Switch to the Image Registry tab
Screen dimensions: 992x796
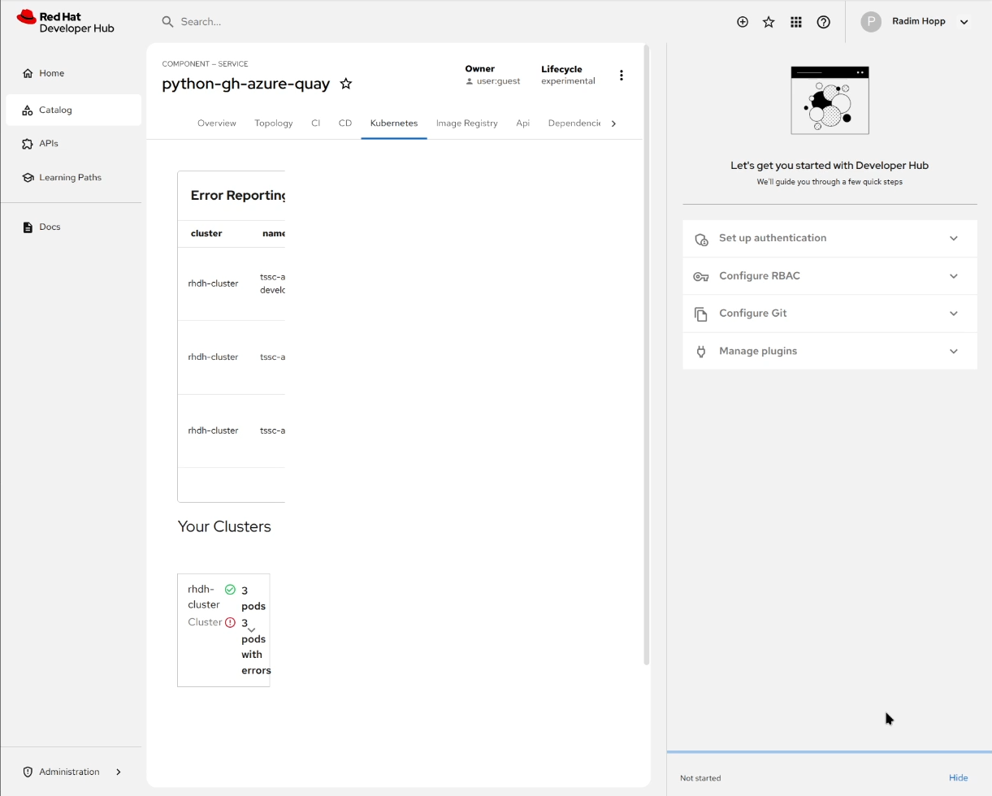[x=466, y=123]
